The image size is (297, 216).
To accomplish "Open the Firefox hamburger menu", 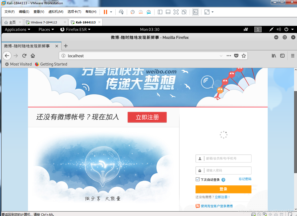I will (x=293, y=56).
